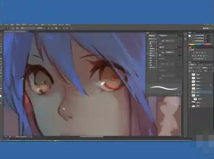The width and height of the screenshot is (214, 159).
Task: Adjust the yellow-colored bottom color slider
Action: [x=199, y=41]
